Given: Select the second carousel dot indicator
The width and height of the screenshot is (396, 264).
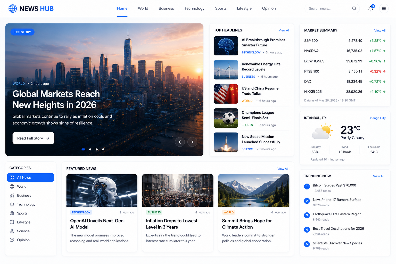Looking at the screenshot, I should (x=90, y=149).
